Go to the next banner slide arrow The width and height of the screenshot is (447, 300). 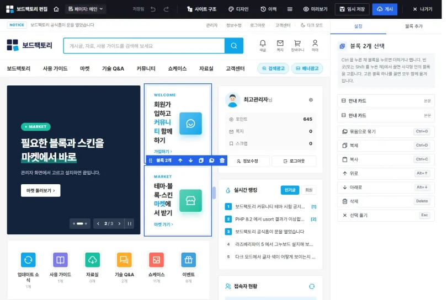click(119, 224)
